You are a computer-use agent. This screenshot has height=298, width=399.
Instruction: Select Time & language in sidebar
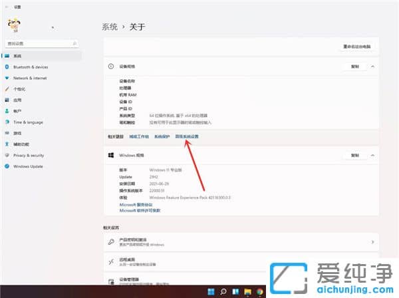tap(28, 122)
